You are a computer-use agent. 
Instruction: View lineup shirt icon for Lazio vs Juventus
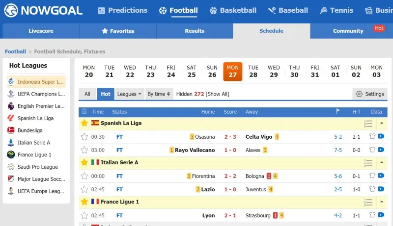(x=372, y=189)
